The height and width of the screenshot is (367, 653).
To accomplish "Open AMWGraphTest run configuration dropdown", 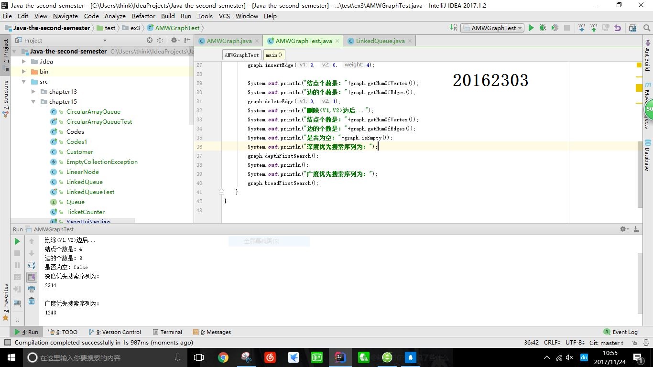I will click(492, 28).
